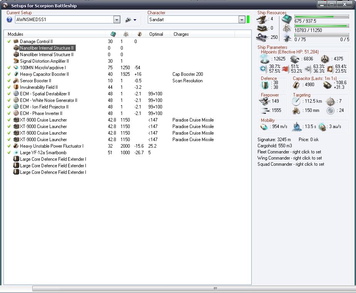Toggle the ECM Spatial Destabilizer II checkmark
The height and width of the screenshot is (293, 356).
coord(9,94)
